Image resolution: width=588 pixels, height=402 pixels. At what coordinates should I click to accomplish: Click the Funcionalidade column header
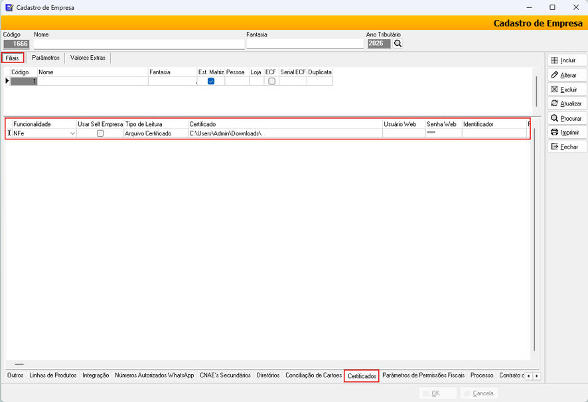click(x=44, y=124)
